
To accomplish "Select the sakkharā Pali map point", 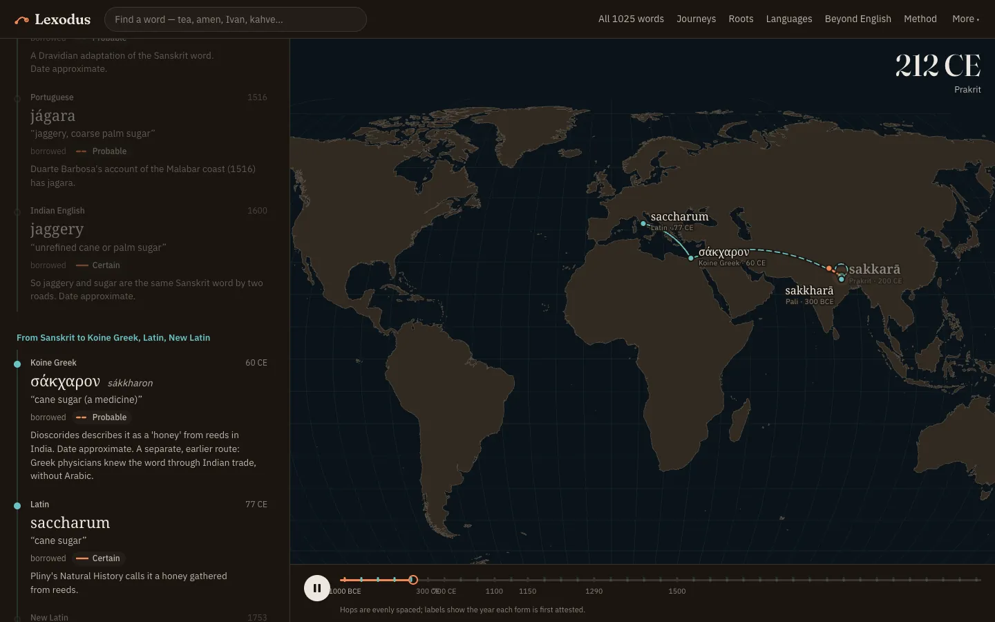I will pos(841,279).
